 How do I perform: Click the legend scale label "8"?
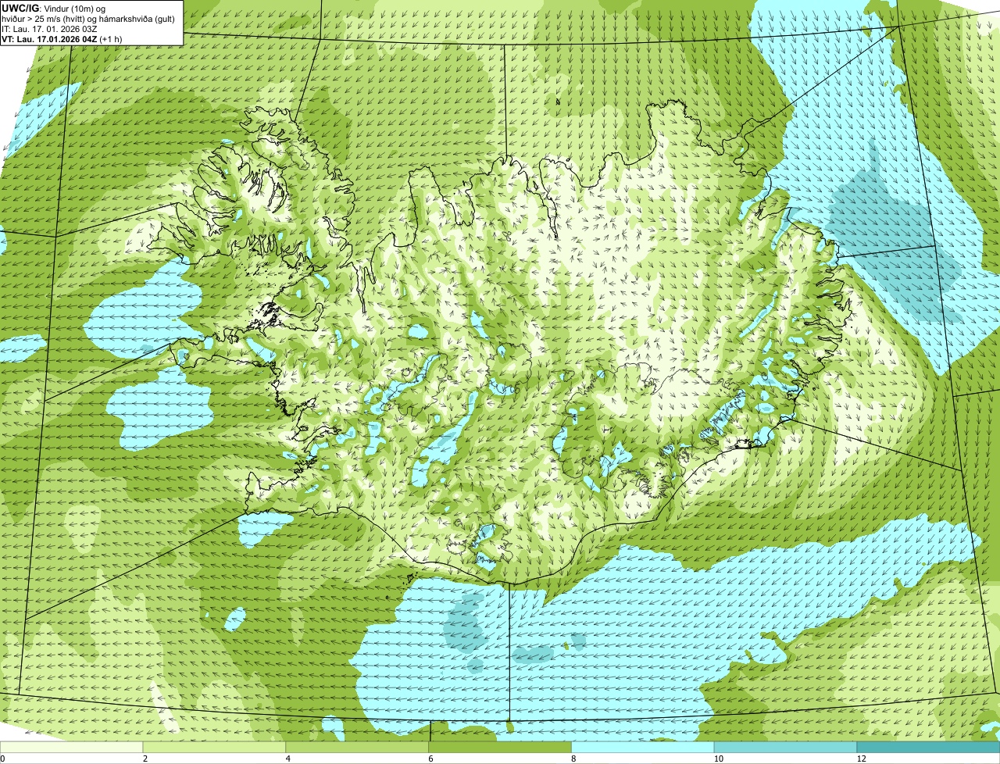574,759
